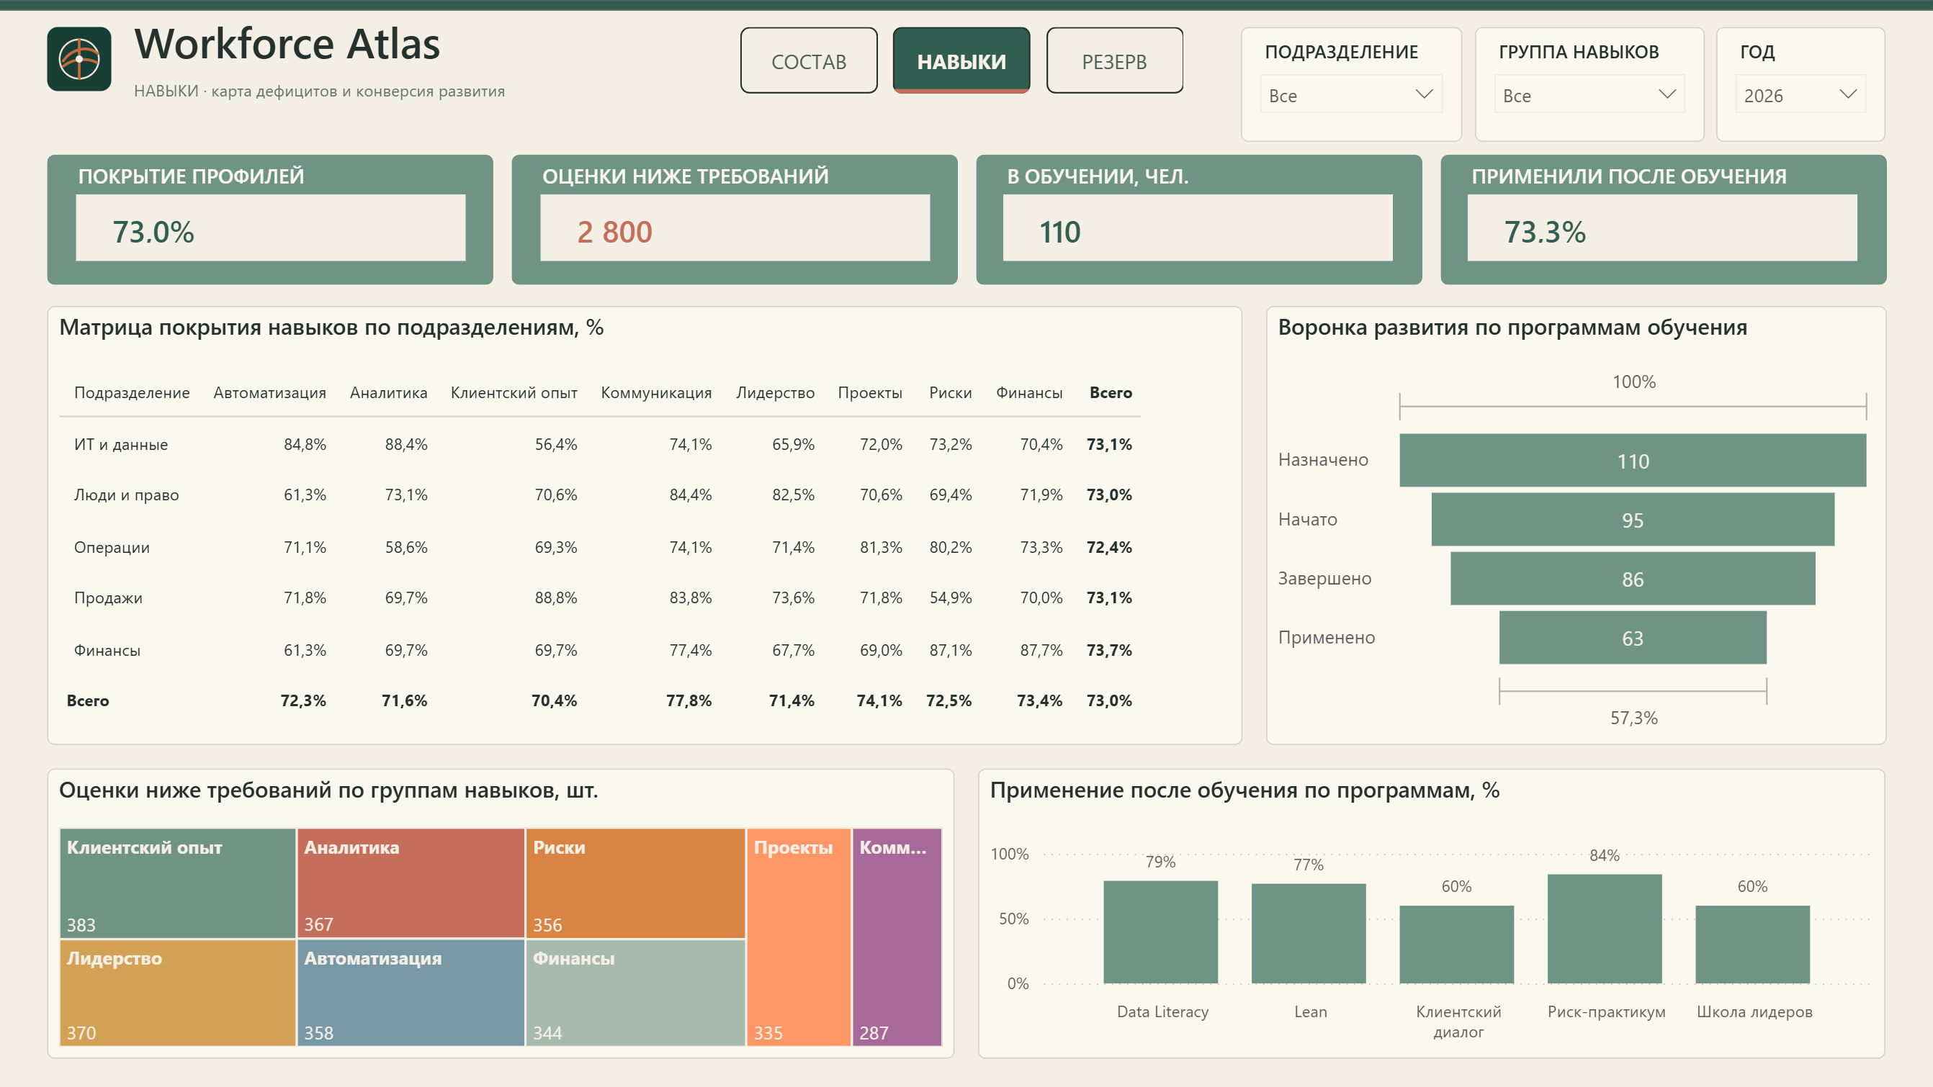Viewport: 1933px width, 1087px height.
Task: Select the ИТ и данные row
Action: coord(601,444)
